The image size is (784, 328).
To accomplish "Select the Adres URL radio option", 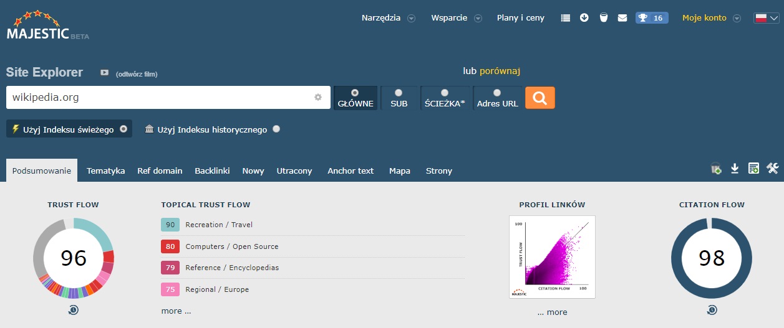I will 497,98.
